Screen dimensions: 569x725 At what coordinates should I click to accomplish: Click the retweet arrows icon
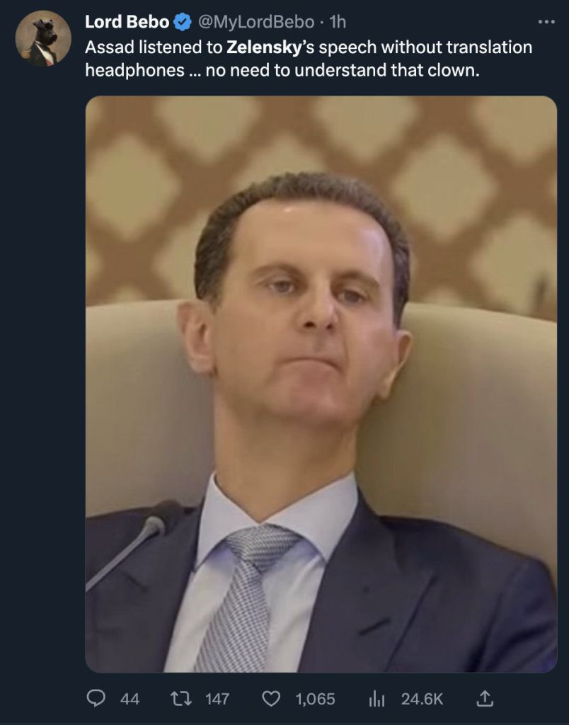tap(180, 698)
